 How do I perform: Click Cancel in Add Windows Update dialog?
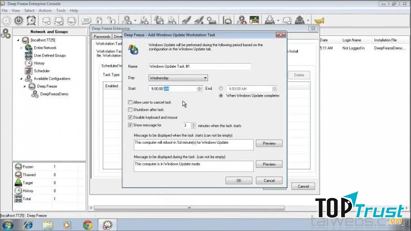pos(269,181)
